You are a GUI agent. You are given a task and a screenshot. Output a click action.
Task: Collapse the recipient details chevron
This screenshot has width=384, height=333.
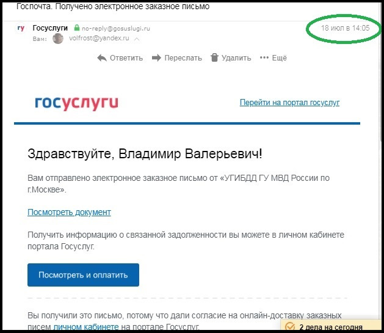(137, 38)
